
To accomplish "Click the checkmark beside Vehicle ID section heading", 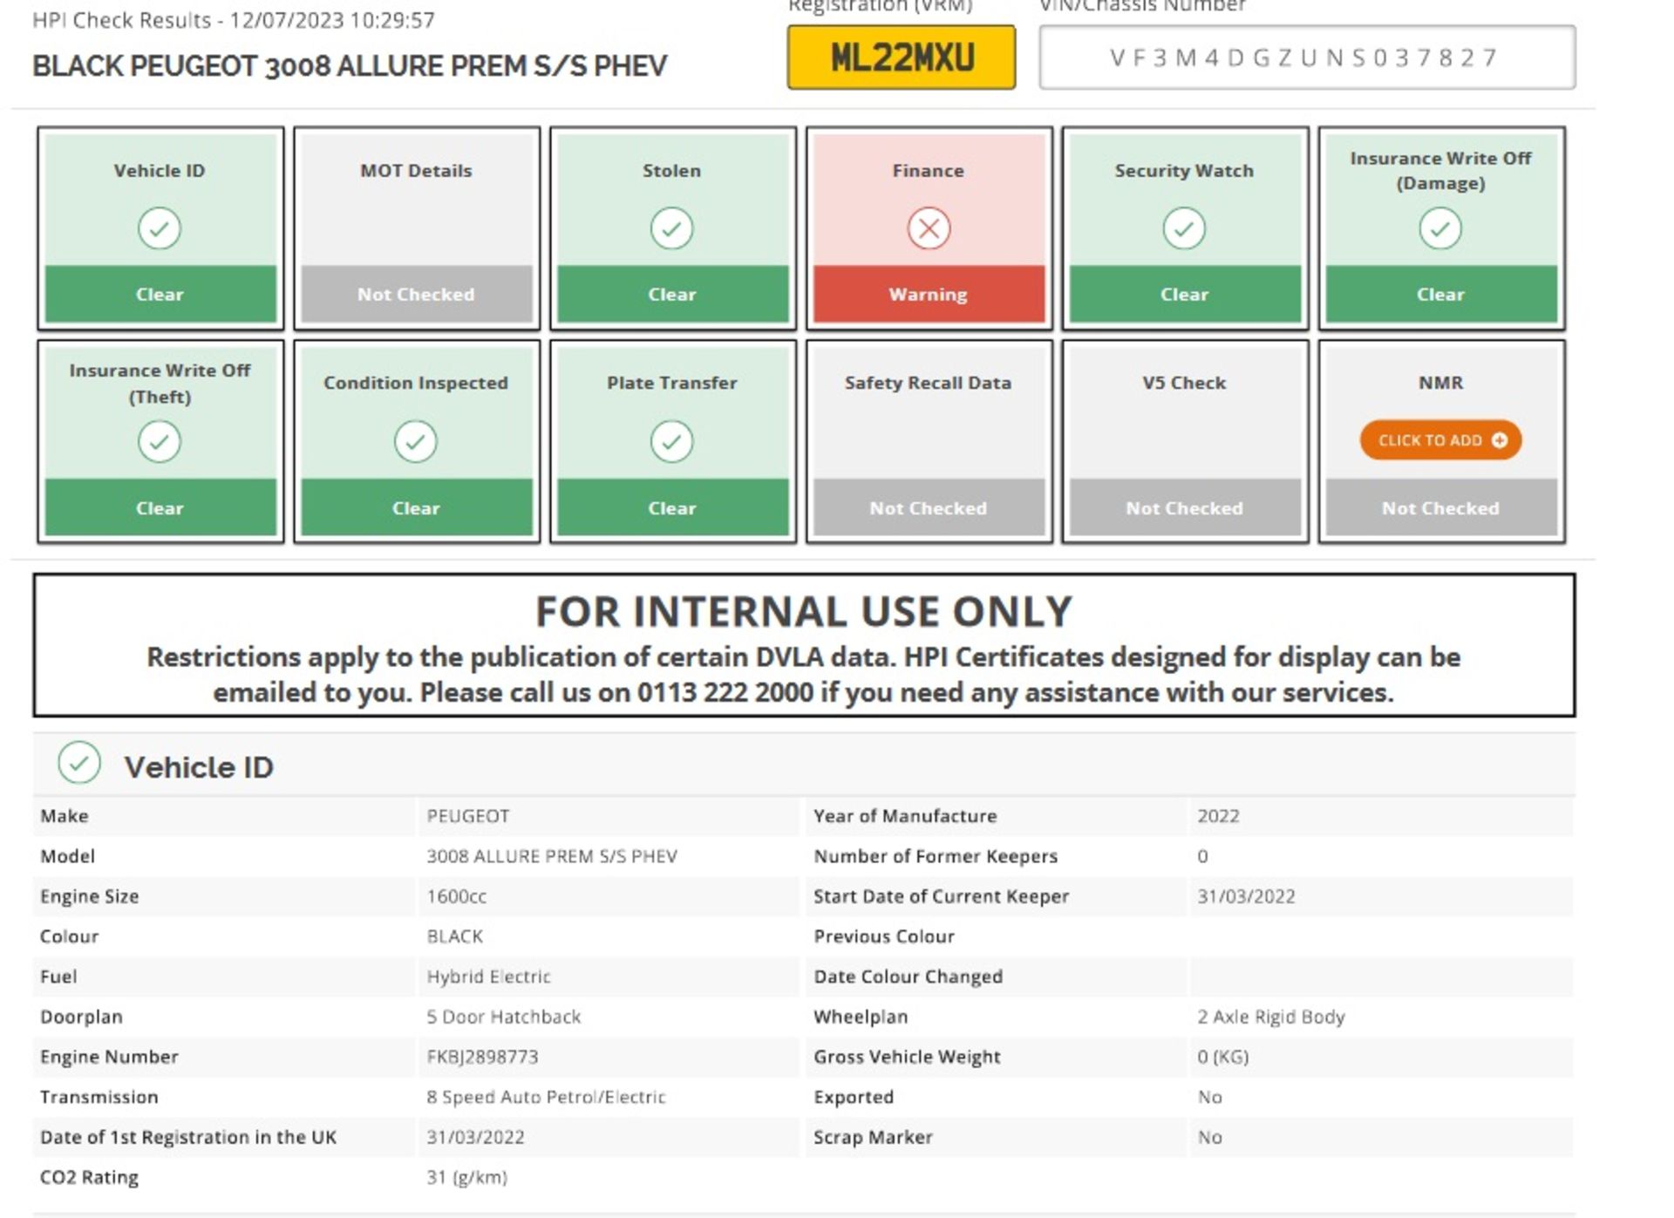I will point(79,763).
